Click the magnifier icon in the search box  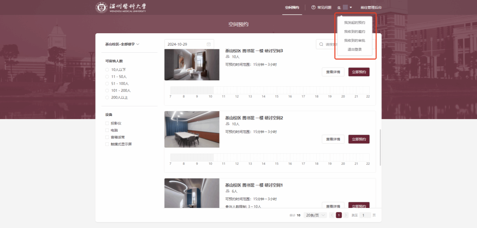coord(321,44)
